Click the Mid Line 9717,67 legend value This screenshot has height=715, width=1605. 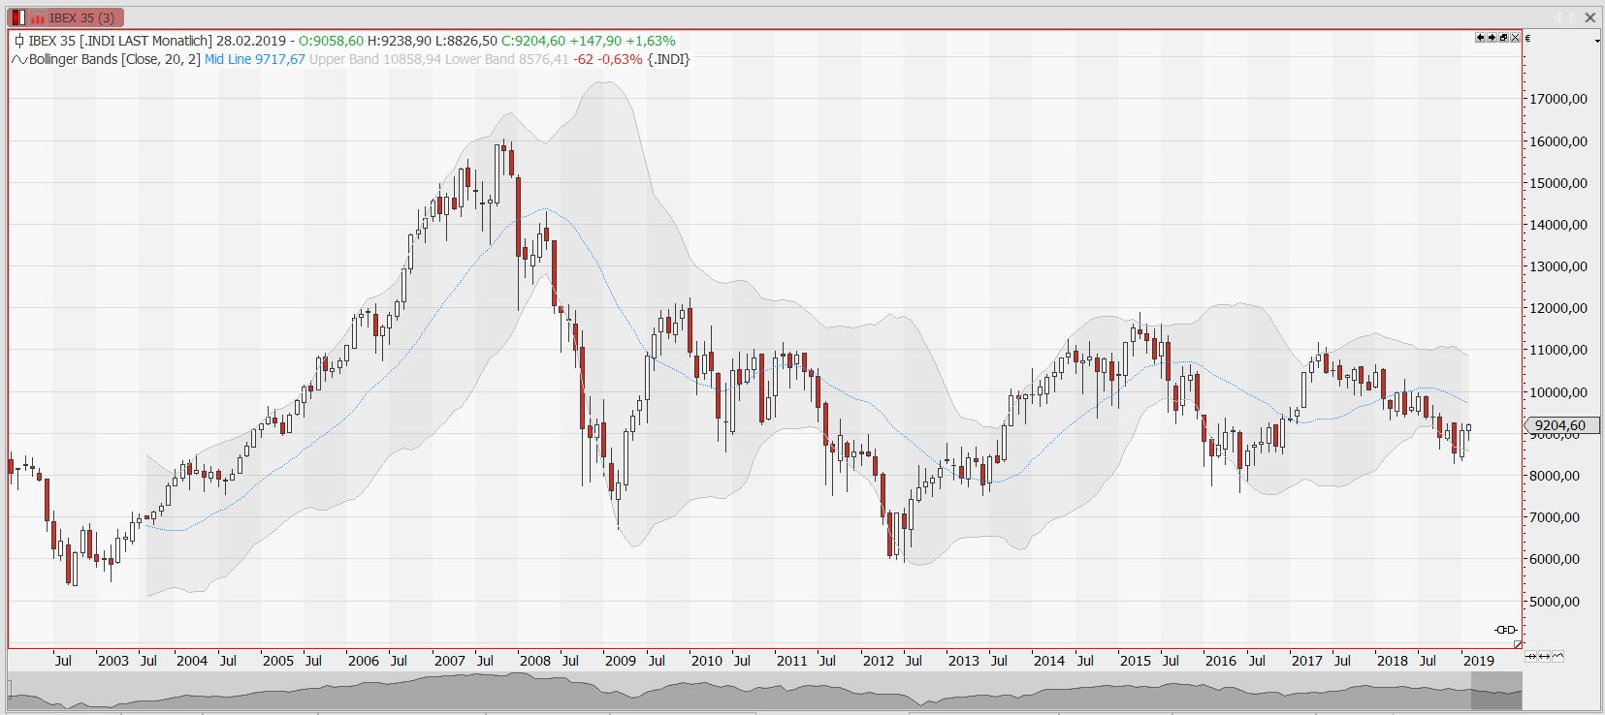[x=255, y=59]
